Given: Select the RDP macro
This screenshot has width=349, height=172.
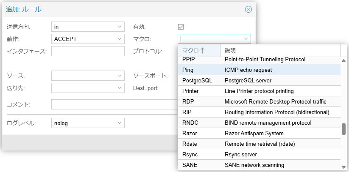Looking at the screenshot, I should tap(259, 102).
